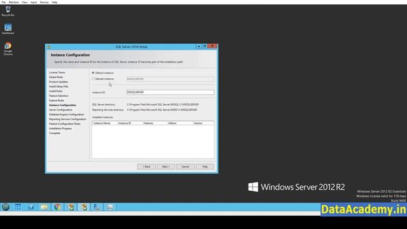Viewport: 407px width, 229px height.
Task: Click the Instance Configuration step in sidebar
Action: pos(62,105)
